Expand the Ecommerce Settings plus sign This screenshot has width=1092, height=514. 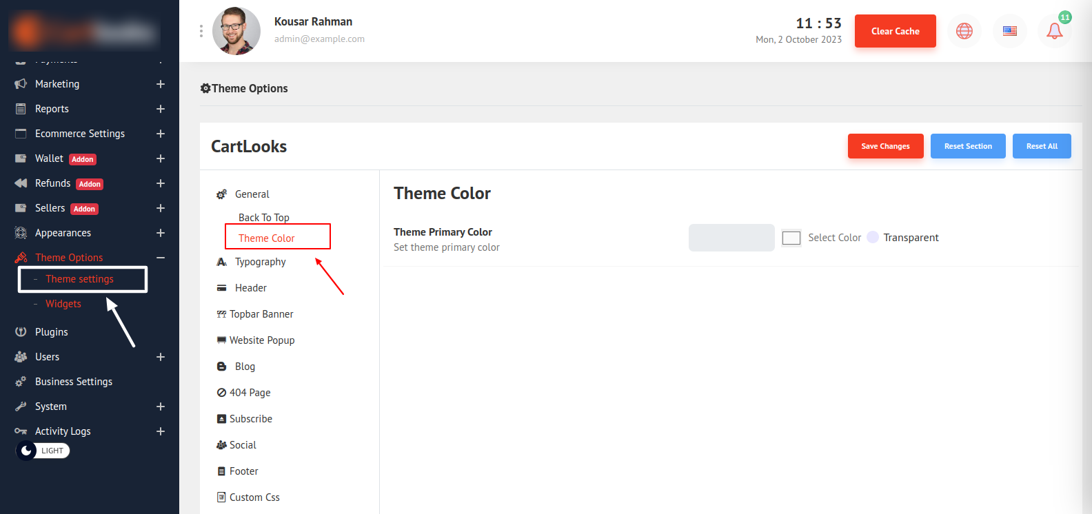(x=160, y=134)
